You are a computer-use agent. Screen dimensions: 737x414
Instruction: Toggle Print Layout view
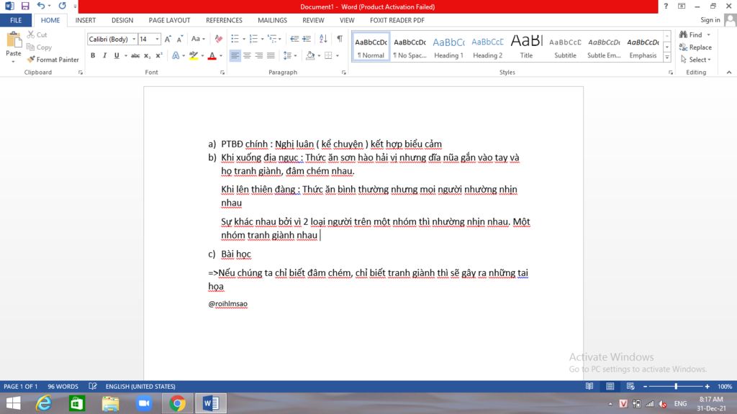610,386
